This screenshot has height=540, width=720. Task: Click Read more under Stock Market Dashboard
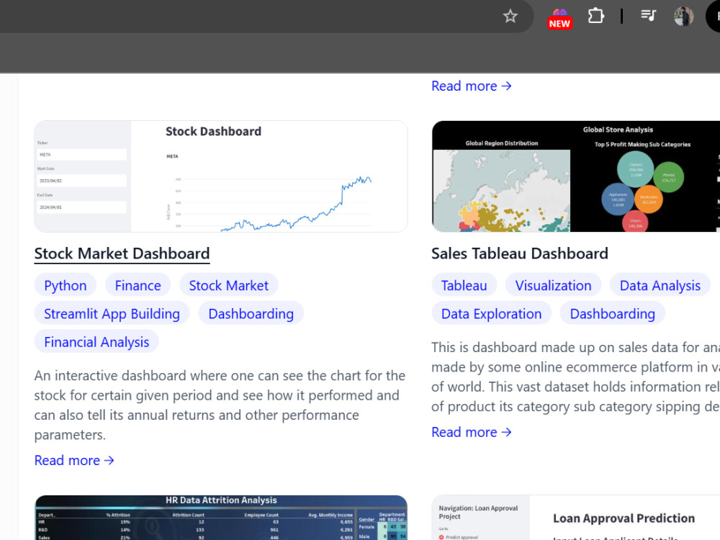74,460
